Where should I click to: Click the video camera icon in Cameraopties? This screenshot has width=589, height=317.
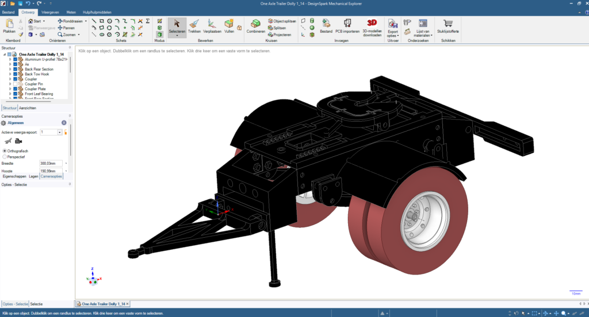coord(18,141)
